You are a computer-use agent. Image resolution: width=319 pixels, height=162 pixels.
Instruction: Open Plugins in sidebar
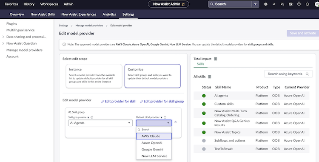click(11, 23)
